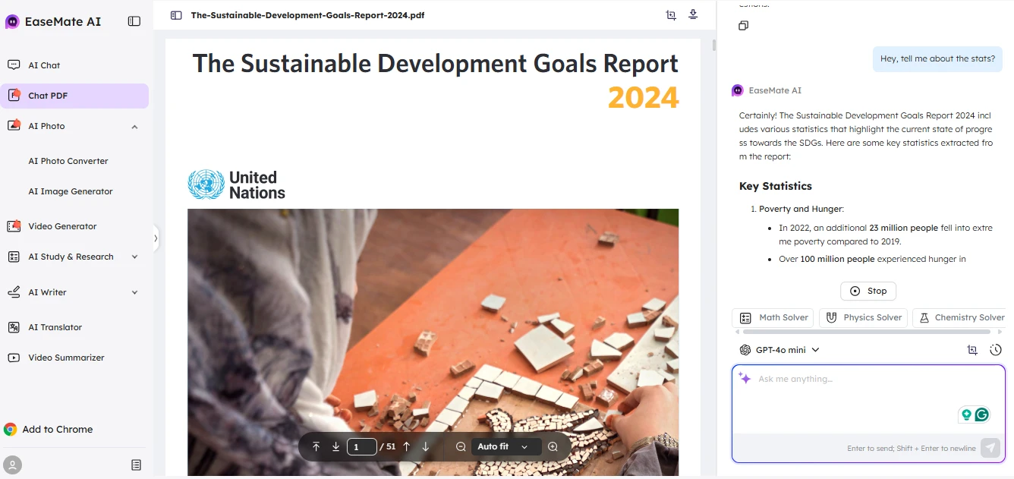Open the GPT-4o mini model dropdown
Viewport: 1014px width, 479px height.
[x=779, y=350]
